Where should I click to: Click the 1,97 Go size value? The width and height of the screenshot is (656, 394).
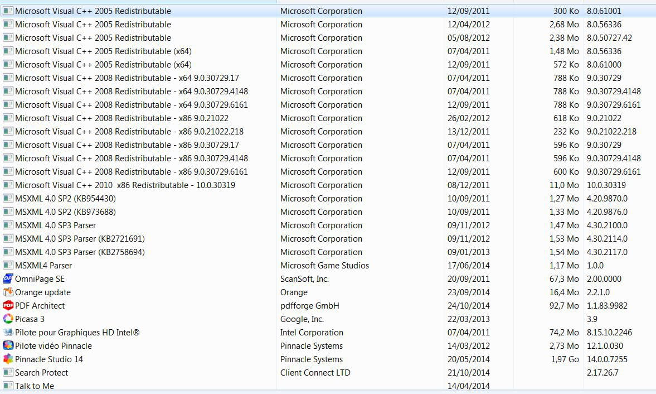point(565,359)
